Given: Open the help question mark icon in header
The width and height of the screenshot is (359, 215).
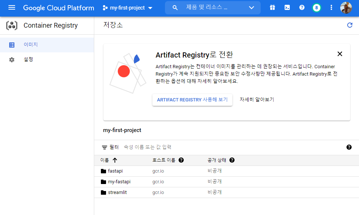Looking at the screenshot, I should pyautogui.click(x=302, y=8).
